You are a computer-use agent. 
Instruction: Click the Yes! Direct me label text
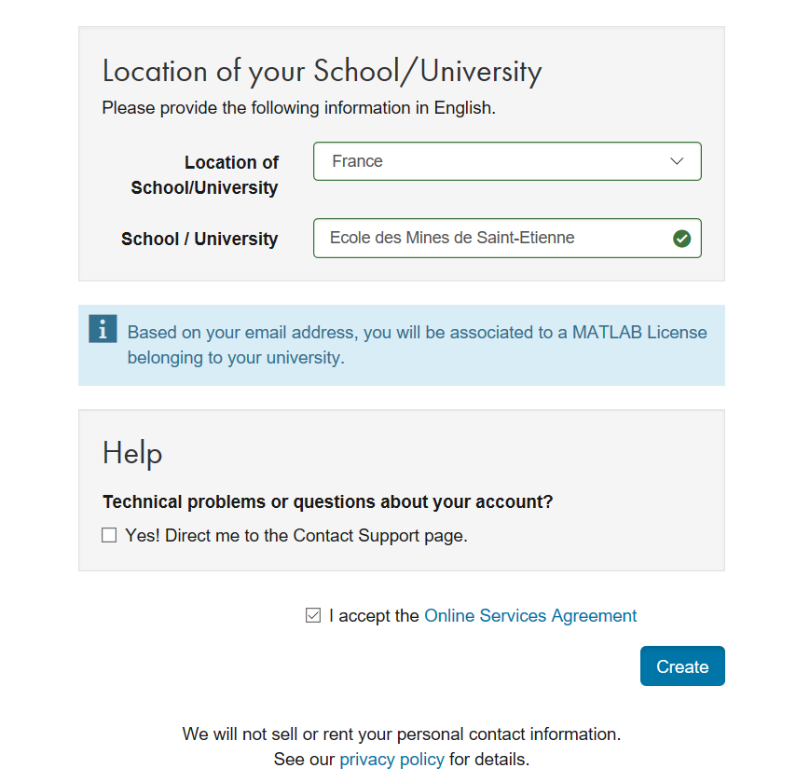pos(296,535)
